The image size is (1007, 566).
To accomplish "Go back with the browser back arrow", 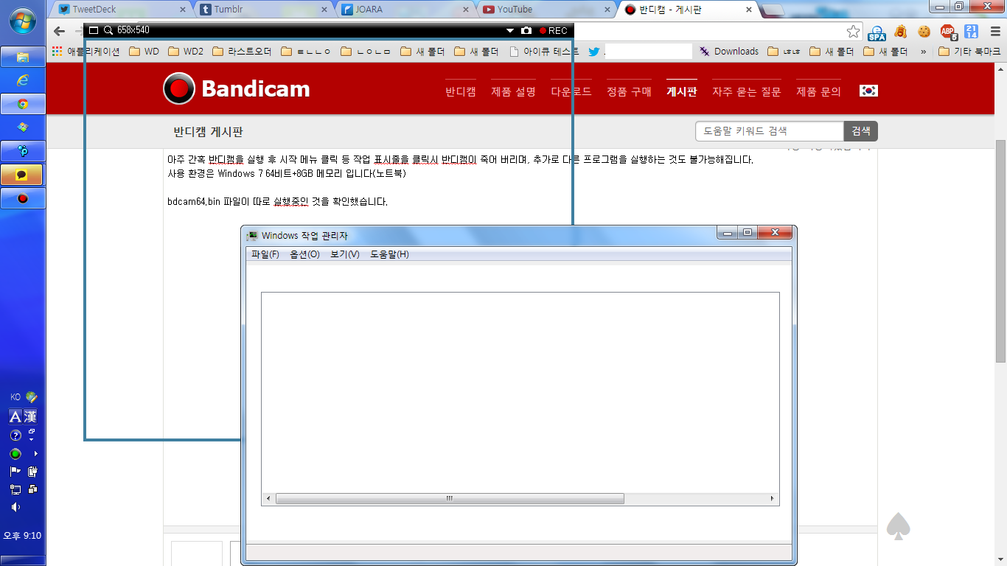I will 60,31.
